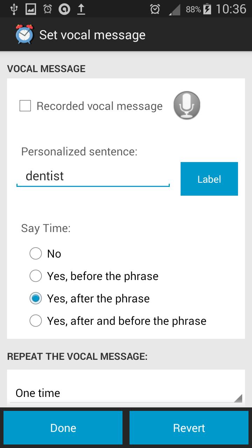This screenshot has width=252, height=448.
Task: Tap the microphone record icon
Action: [187, 105]
